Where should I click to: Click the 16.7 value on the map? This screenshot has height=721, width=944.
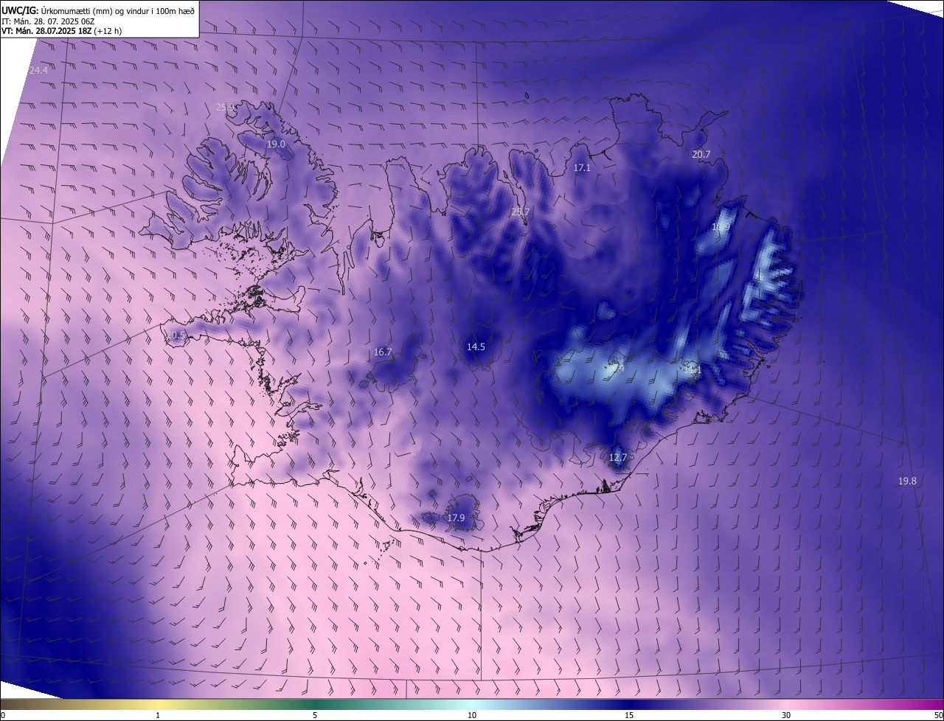[383, 352]
